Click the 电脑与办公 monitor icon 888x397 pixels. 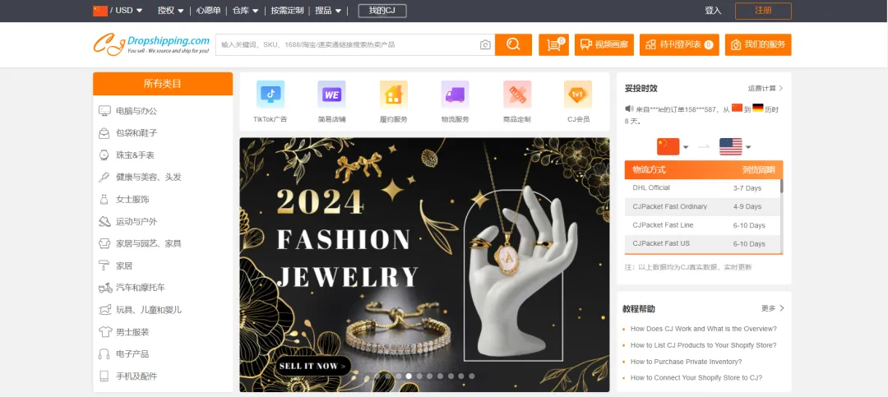click(104, 111)
